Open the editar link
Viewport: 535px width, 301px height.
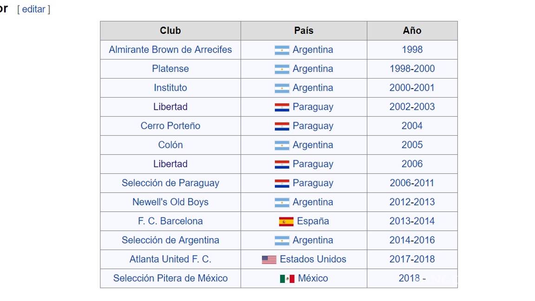pos(33,9)
